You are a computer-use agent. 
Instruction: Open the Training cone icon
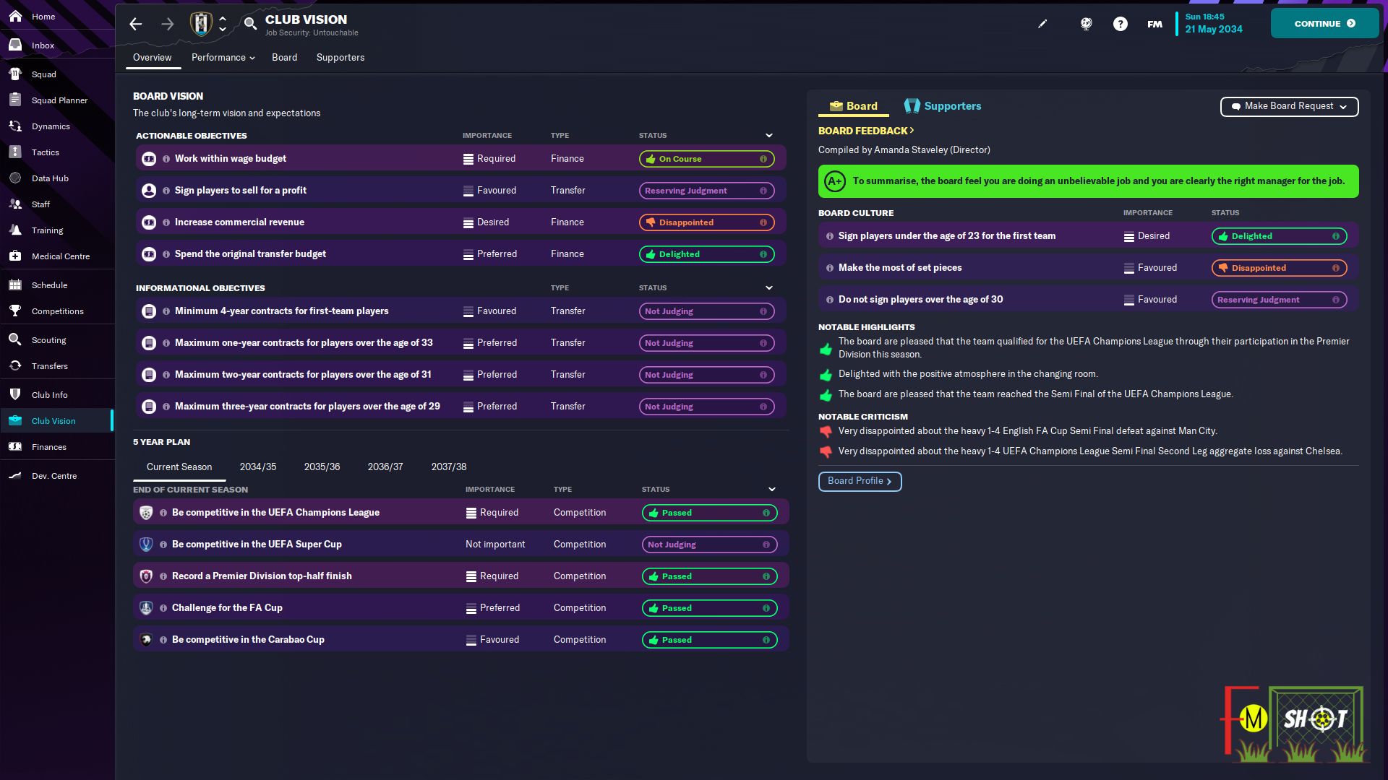15,230
